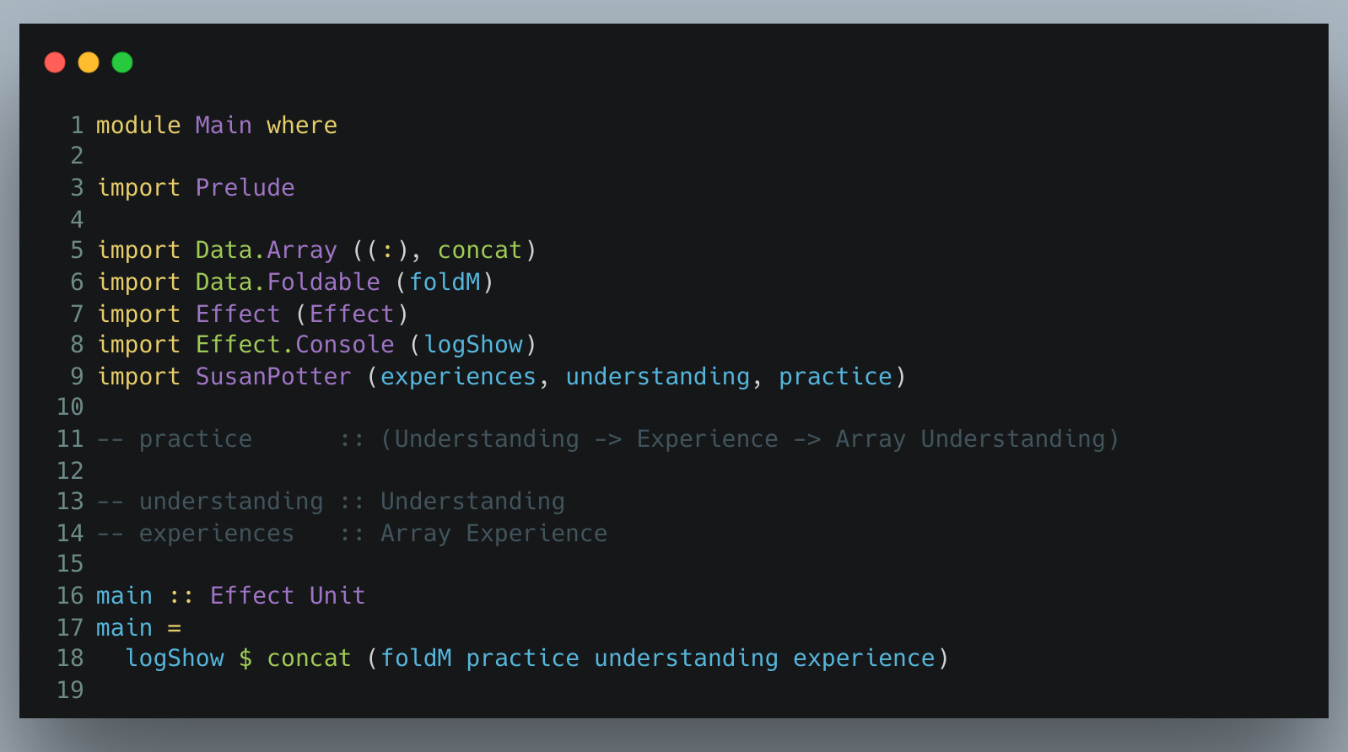Click "Effect.Console" on line 8
The image size is (1348, 752).
point(294,344)
